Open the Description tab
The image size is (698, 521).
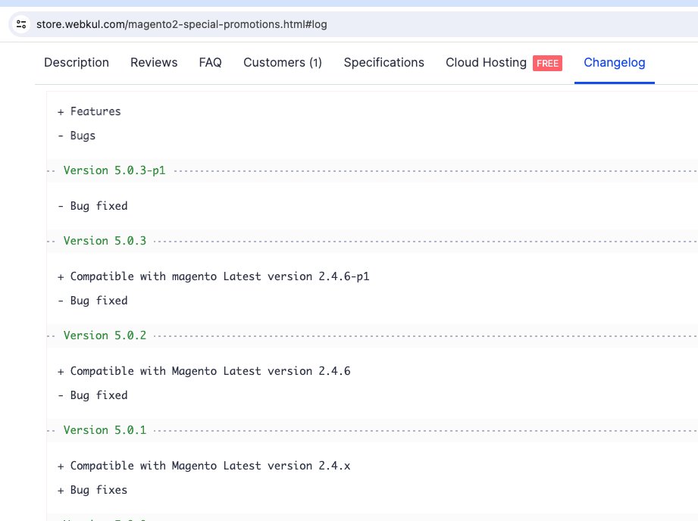click(77, 62)
